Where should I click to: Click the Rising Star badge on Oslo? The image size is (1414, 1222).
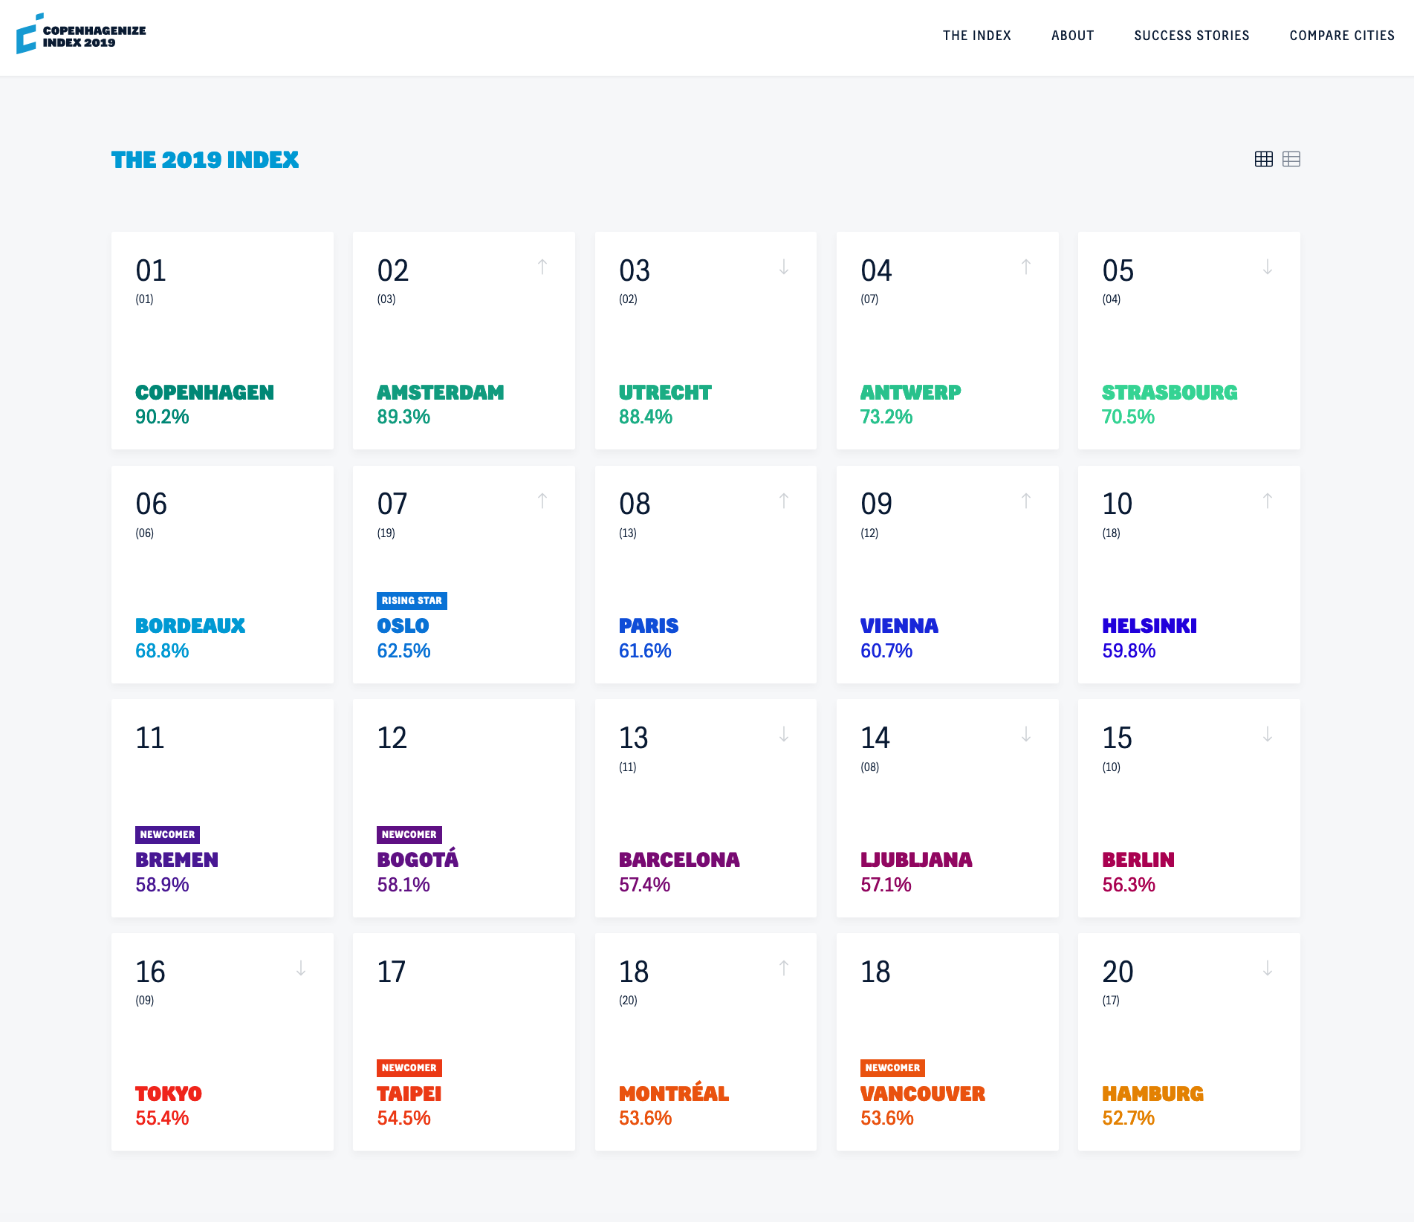(412, 600)
